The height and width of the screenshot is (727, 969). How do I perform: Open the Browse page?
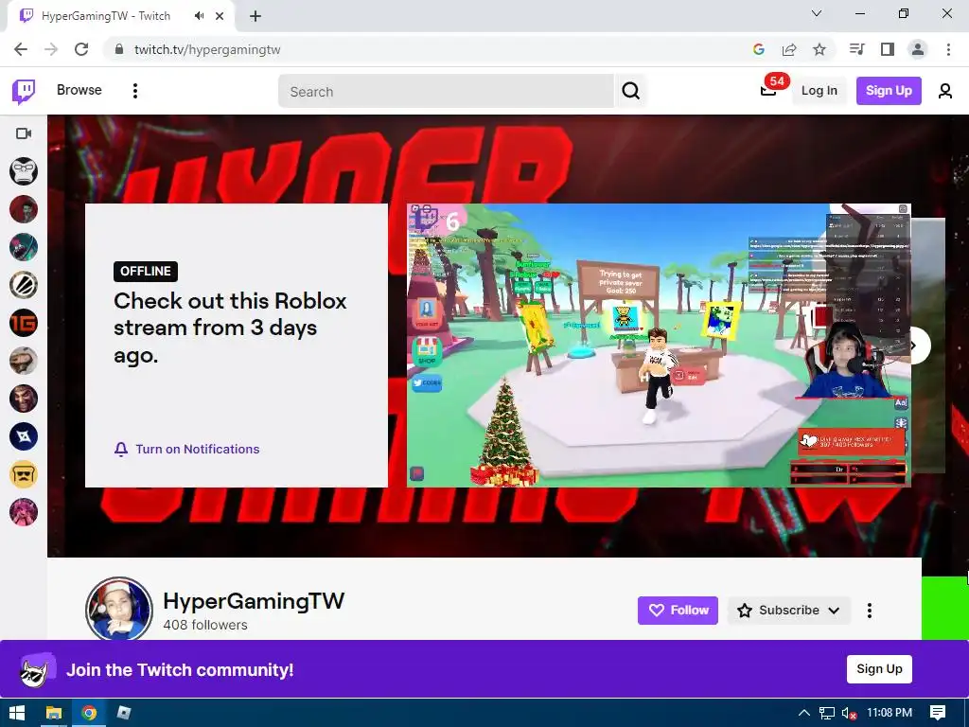(79, 90)
